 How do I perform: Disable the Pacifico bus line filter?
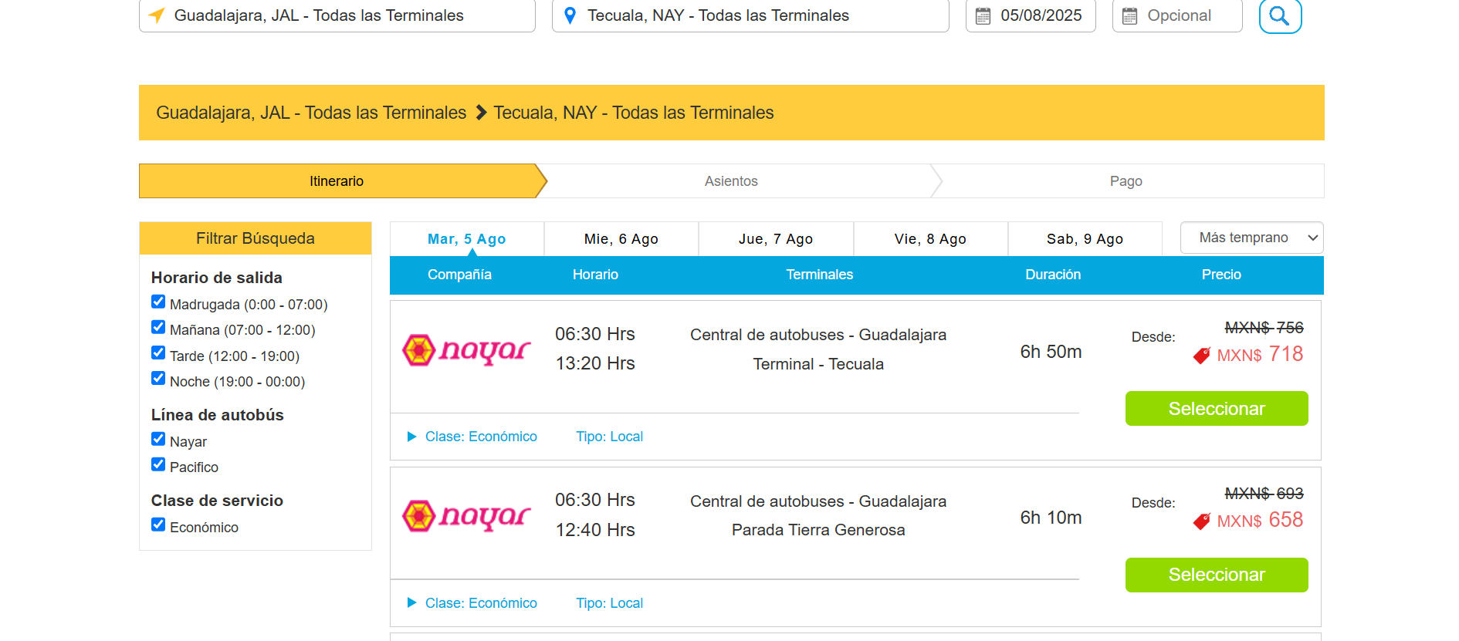tap(158, 464)
